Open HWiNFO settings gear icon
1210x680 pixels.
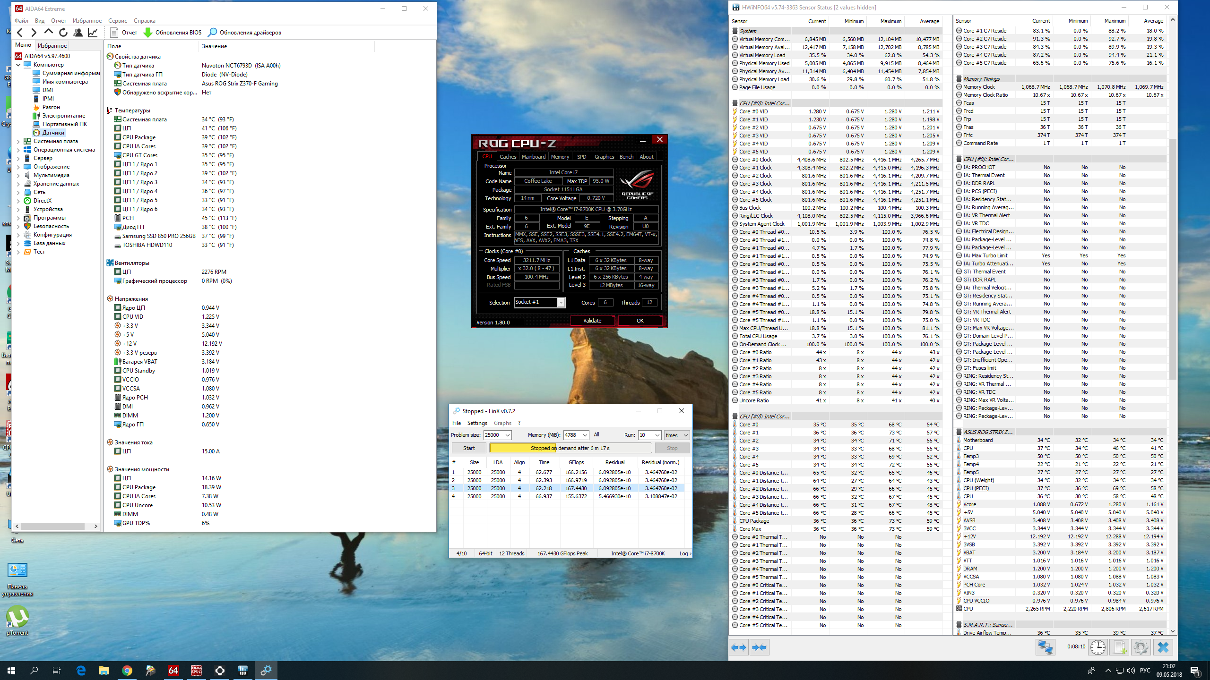pyautogui.click(x=1141, y=647)
